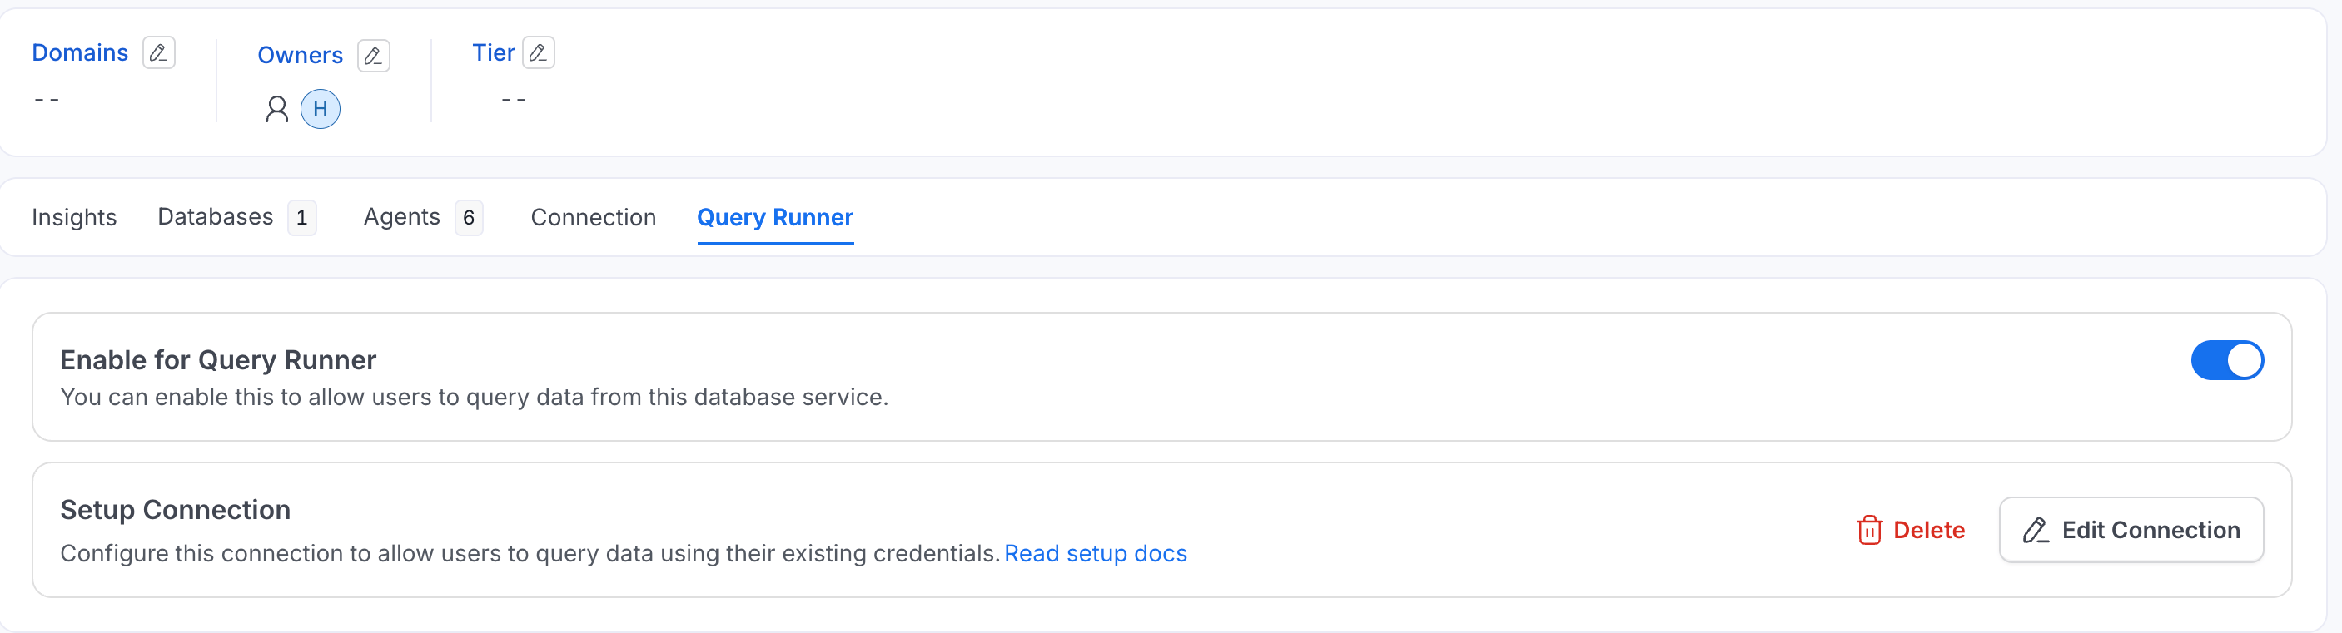
Task: Edit Tier with the pencil icon
Action: pos(538,52)
